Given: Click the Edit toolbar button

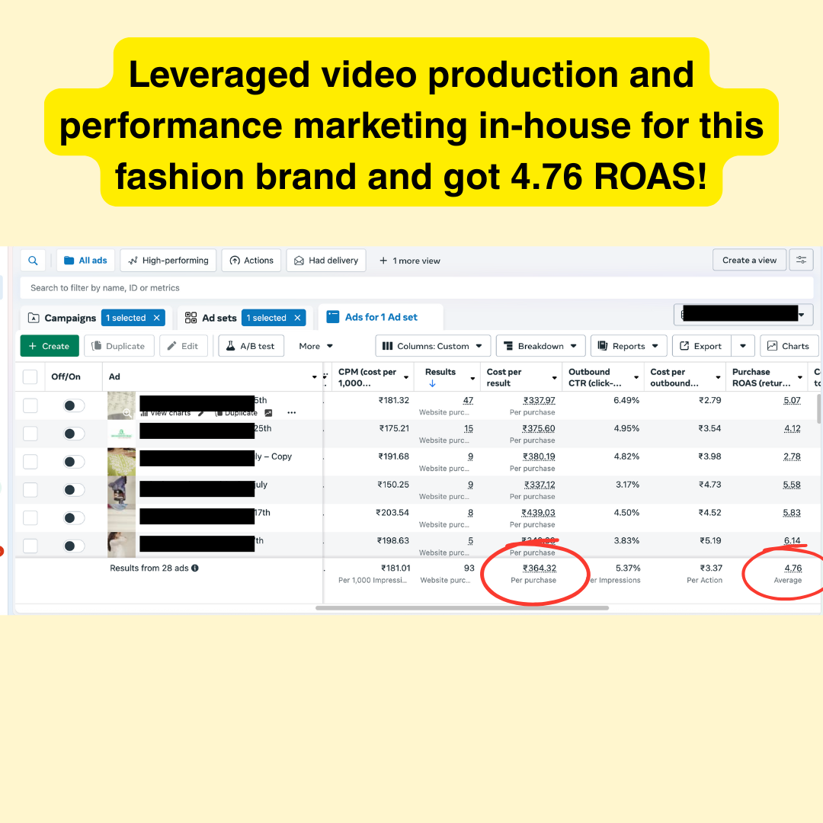Looking at the screenshot, I should click(183, 346).
